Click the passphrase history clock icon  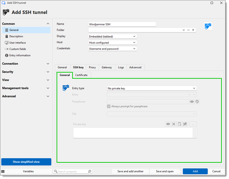pos(197,102)
